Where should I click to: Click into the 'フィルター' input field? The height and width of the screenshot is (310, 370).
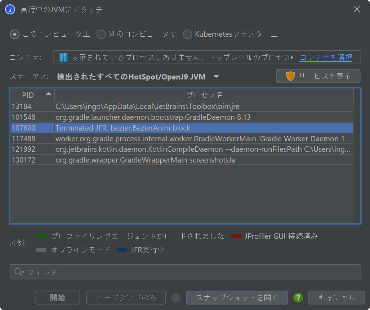click(185, 272)
